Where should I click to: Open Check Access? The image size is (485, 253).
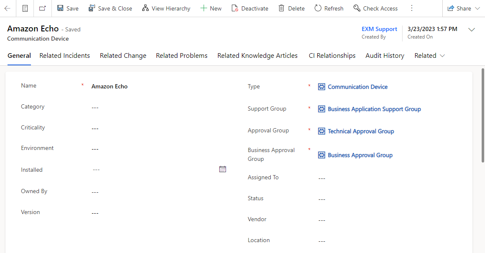375,8
